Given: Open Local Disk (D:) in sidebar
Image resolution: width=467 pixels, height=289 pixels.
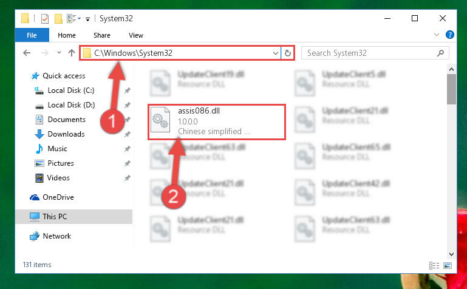Looking at the screenshot, I should click(71, 105).
